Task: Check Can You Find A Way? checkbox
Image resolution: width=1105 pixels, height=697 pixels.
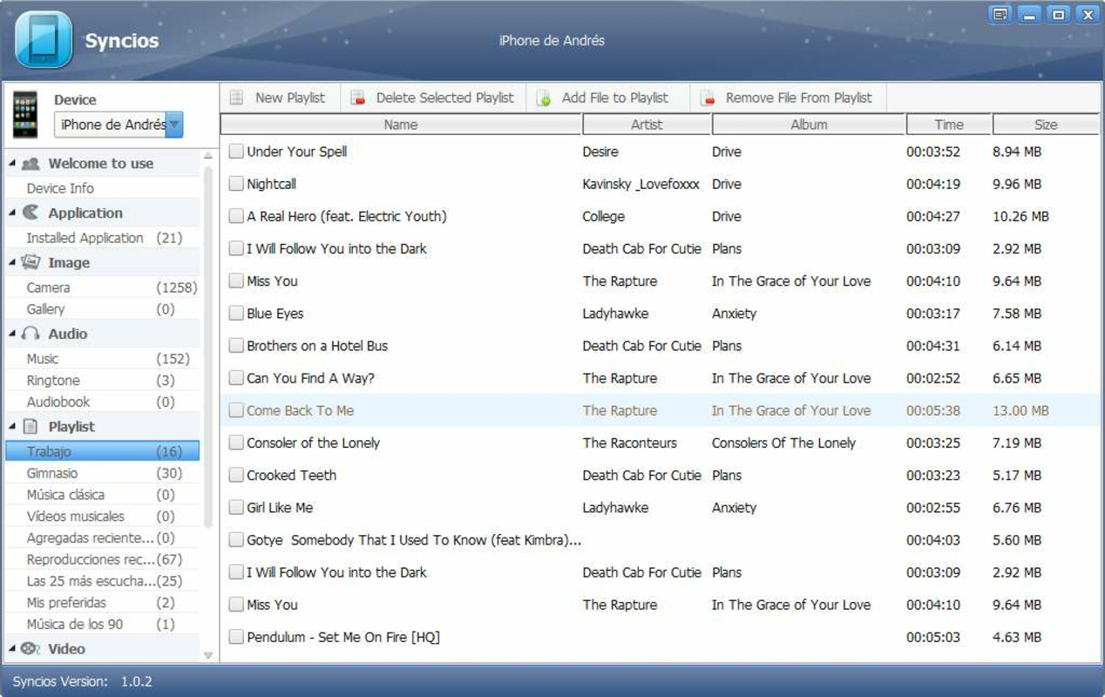Action: (x=236, y=378)
